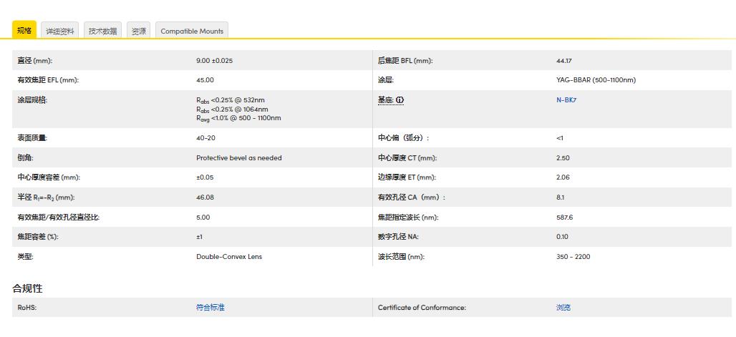Click the 符合标准 RoHS link
The image size is (736, 337).
(x=210, y=308)
